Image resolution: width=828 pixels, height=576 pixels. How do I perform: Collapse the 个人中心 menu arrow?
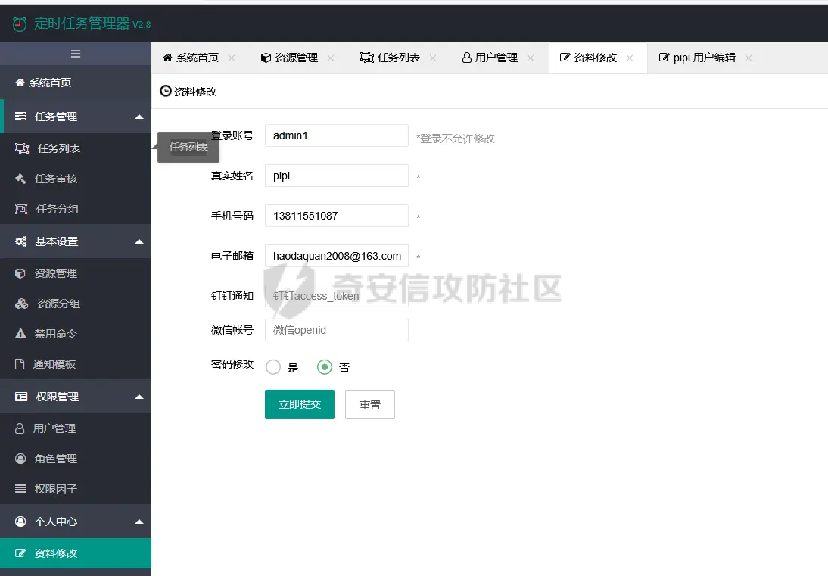click(139, 522)
